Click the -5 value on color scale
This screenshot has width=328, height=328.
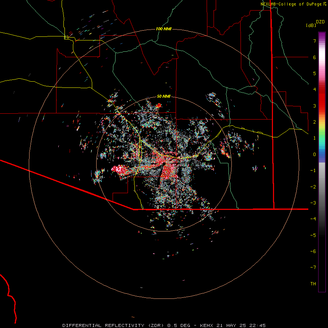point(313,235)
